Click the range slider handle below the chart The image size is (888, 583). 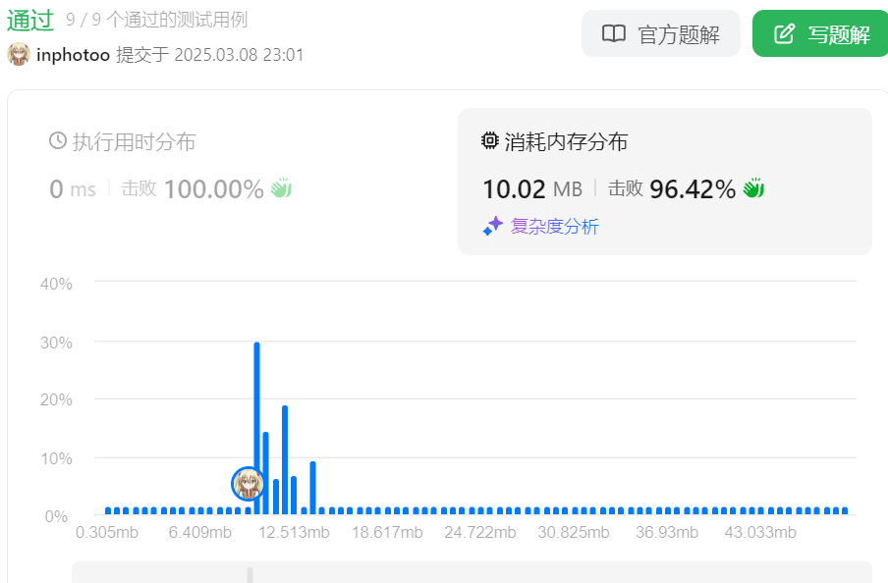250,574
